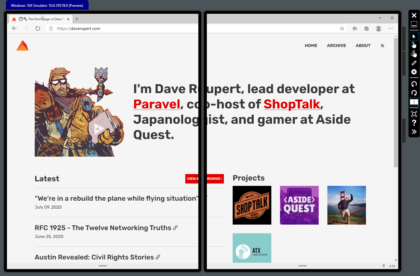Click the circled X icon in emulator toolbar

pos(414,72)
